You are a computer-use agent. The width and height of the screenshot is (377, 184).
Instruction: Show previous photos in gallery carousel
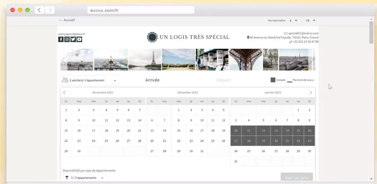pyautogui.click(x=63, y=60)
